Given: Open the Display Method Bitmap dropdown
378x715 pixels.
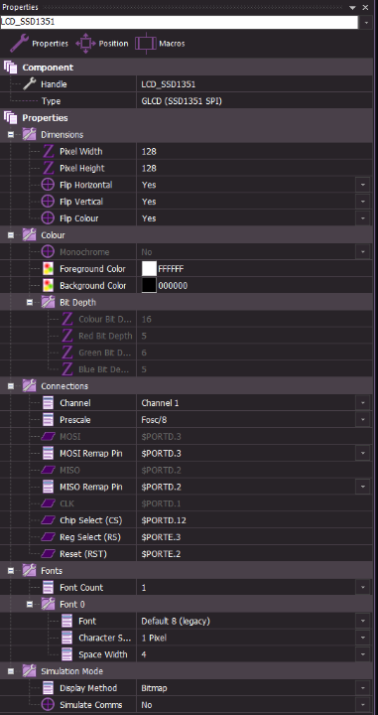Looking at the screenshot, I should point(363,688).
